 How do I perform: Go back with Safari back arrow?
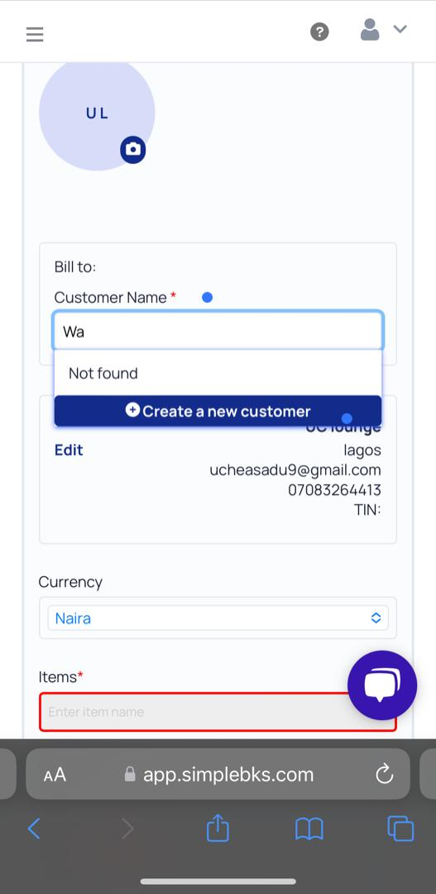[34, 829]
